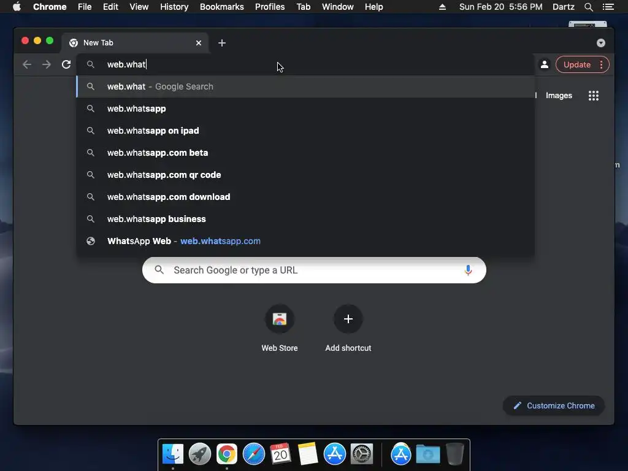Open Notification Center list icon

pyautogui.click(x=608, y=7)
